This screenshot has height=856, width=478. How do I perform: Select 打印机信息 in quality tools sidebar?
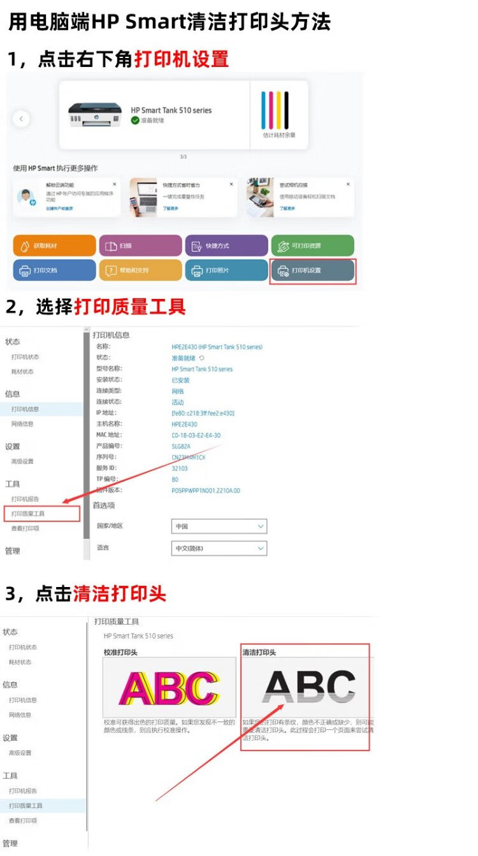(23, 700)
